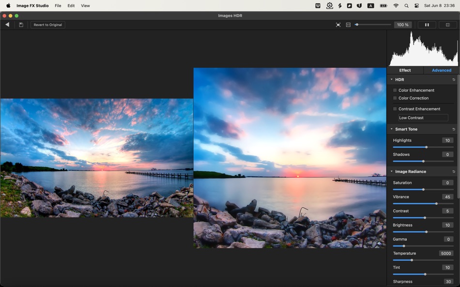460x287 pixels.
Task: Click the back navigation arrow
Action: pyautogui.click(x=7, y=25)
